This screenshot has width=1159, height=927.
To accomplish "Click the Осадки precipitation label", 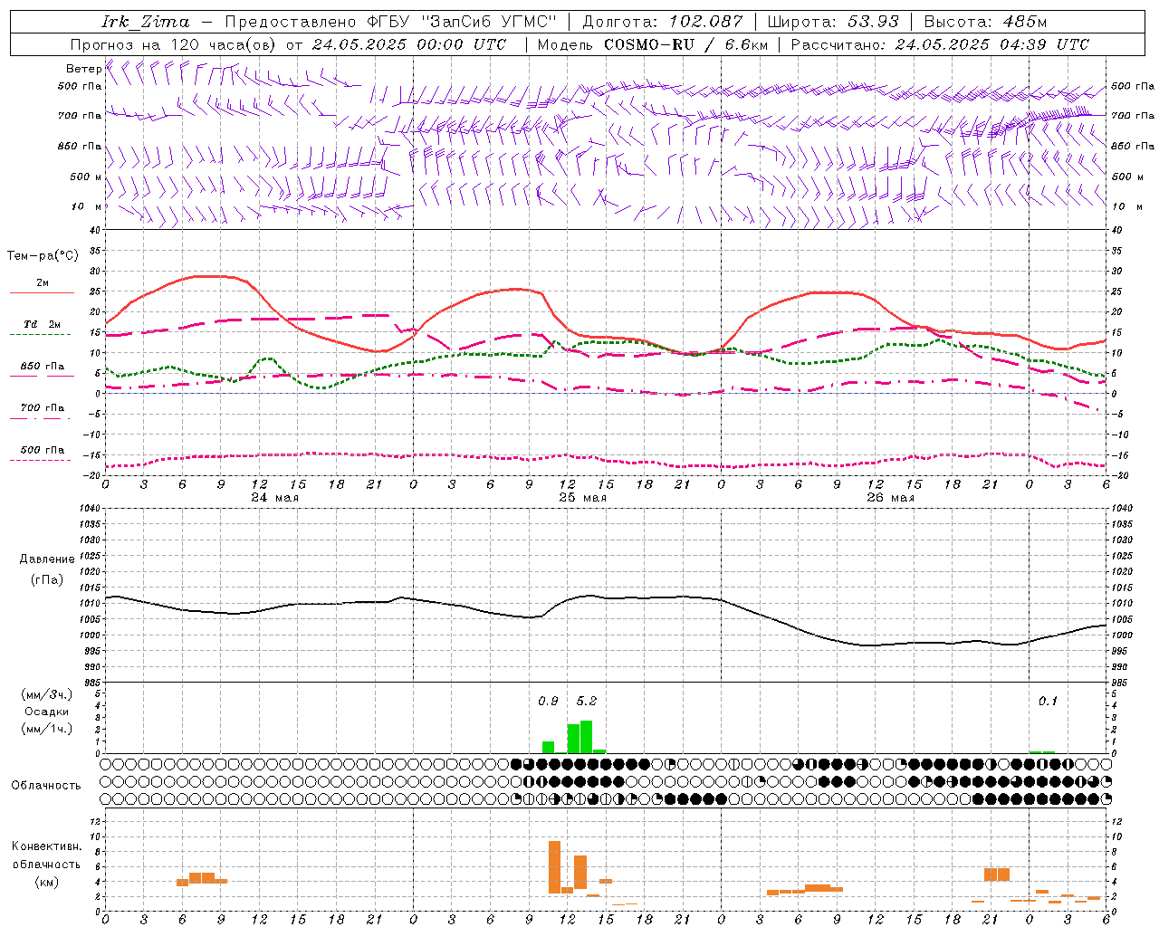I will 47,712.
